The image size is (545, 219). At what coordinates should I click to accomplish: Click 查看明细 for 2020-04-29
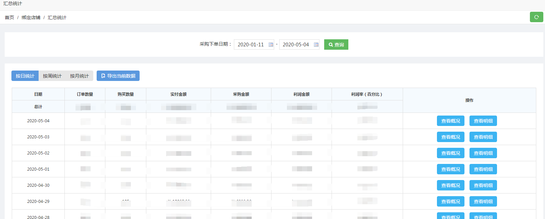click(x=483, y=202)
